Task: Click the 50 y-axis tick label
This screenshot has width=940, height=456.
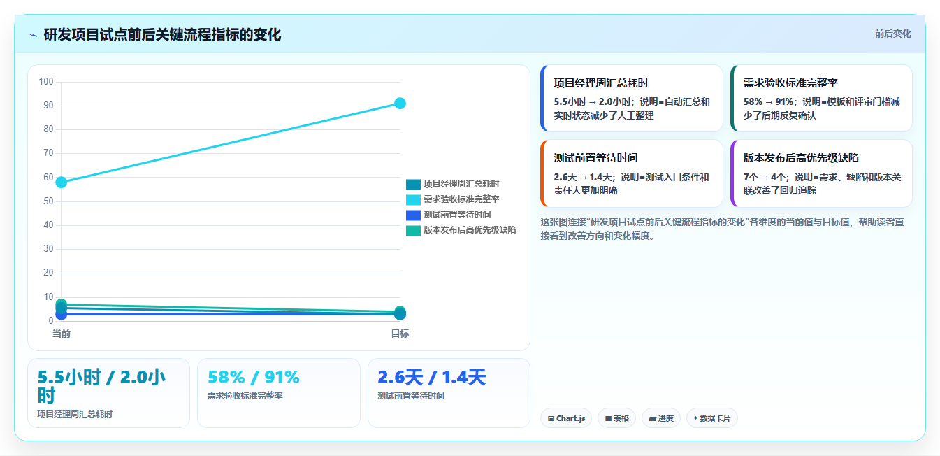Action: pos(48,201)
